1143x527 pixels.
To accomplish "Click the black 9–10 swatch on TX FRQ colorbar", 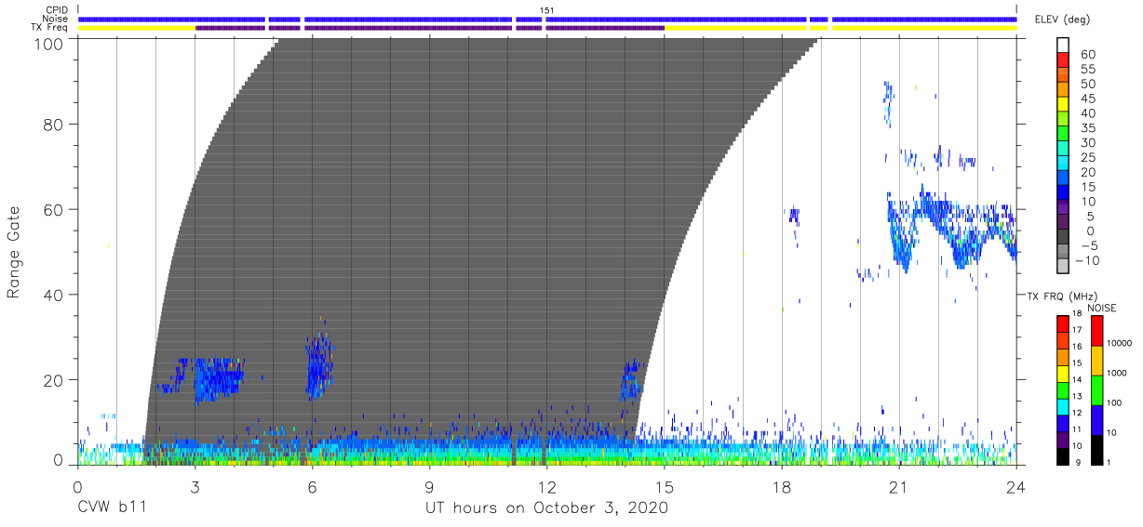I will tap(1063, 455).
